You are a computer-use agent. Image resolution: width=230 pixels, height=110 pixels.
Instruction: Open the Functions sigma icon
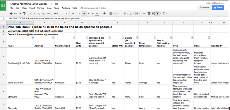[x=164, y=13]
